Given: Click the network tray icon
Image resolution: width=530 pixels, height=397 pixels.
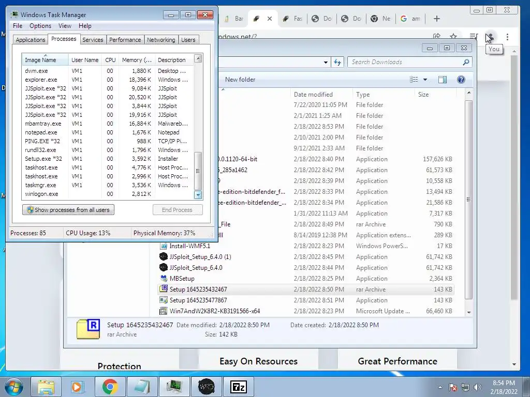Looking at the screenshot, I should [x=465, y=387].
